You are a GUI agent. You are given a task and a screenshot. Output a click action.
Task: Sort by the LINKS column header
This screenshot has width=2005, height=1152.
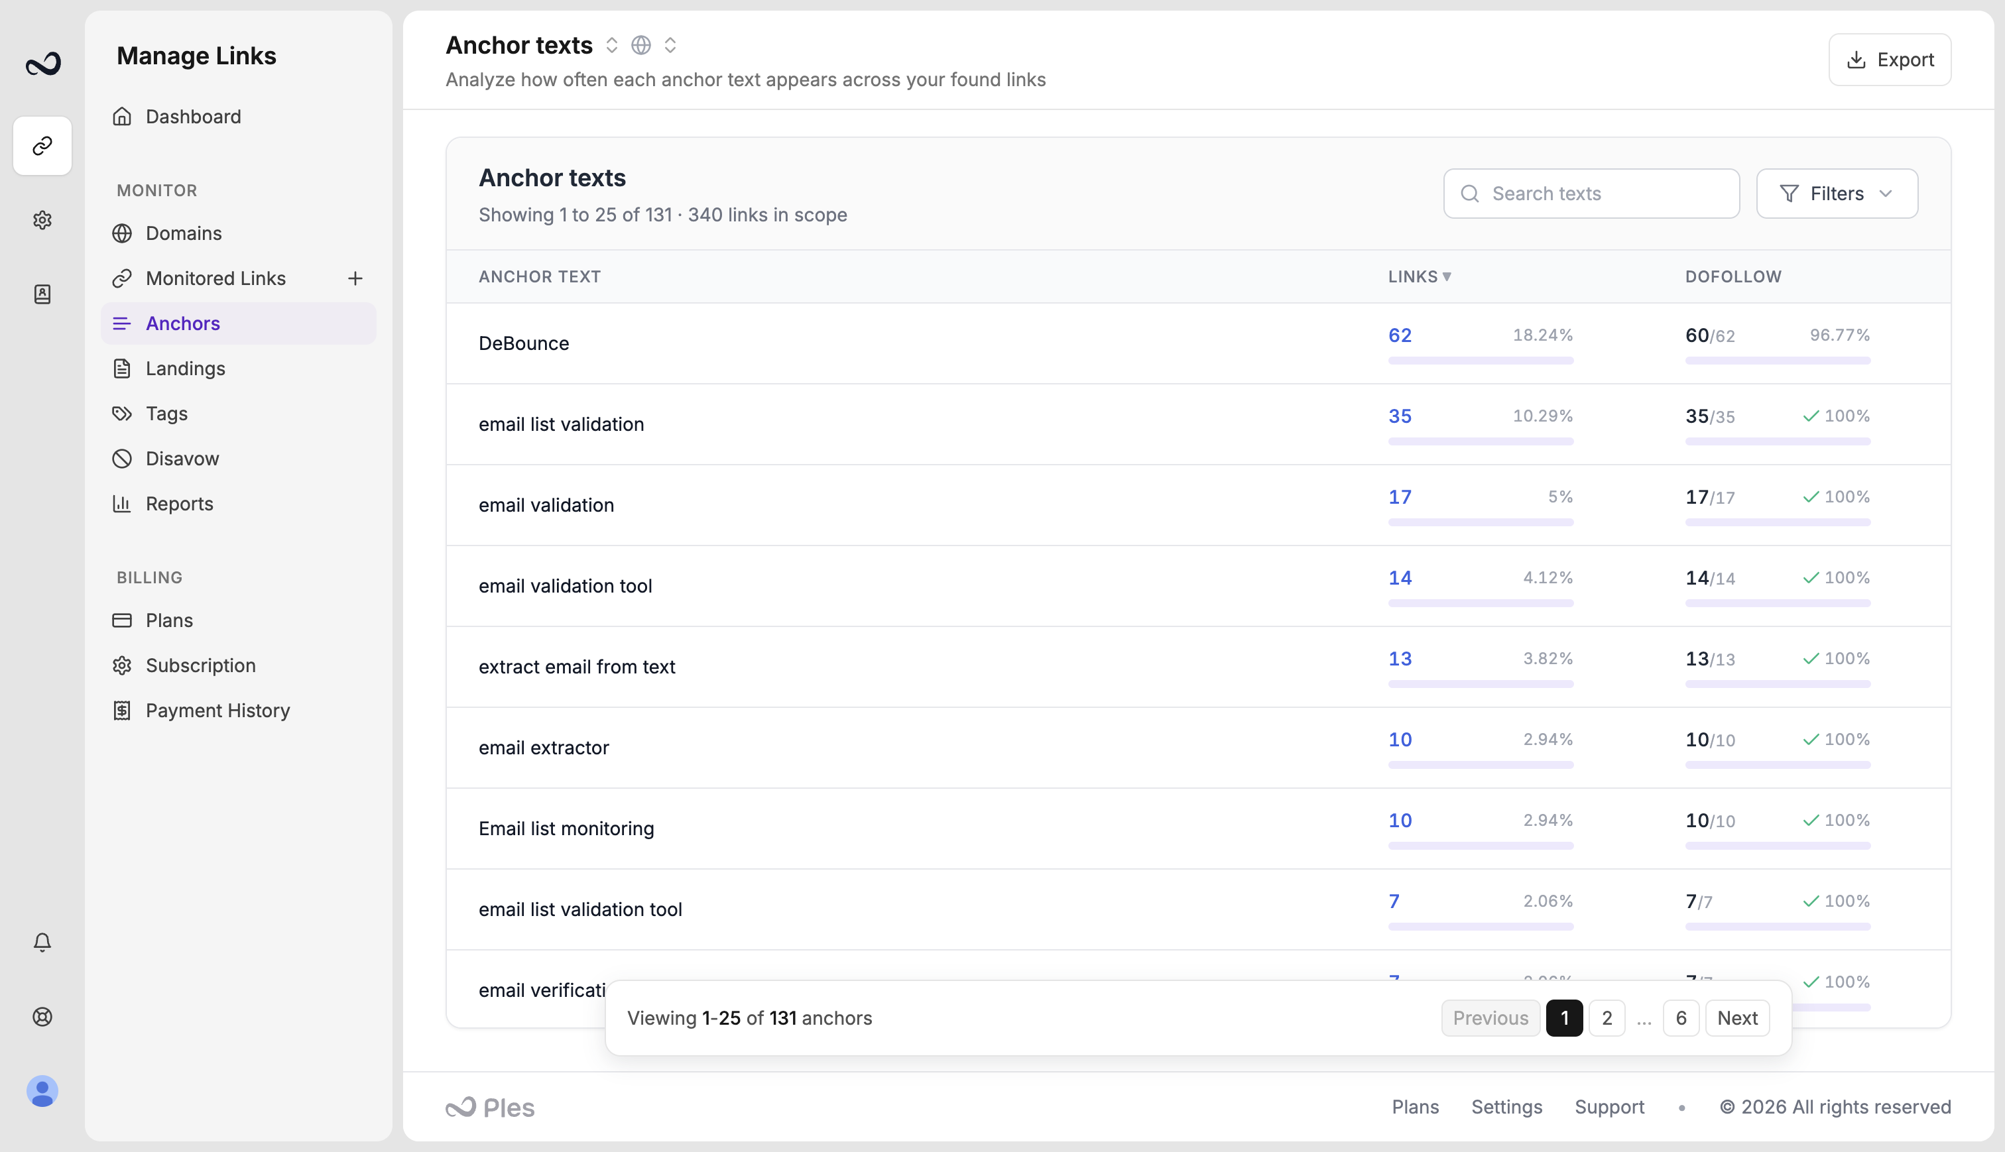pyautogui.click(x=1420, y=277)
